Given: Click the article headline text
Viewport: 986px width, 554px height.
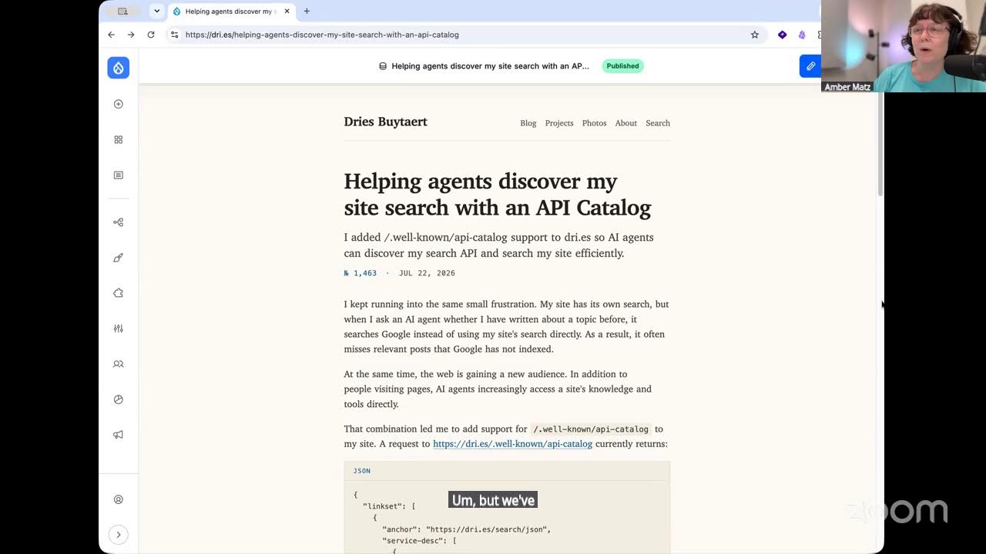Looking at the screenshot, I should 498,194.
